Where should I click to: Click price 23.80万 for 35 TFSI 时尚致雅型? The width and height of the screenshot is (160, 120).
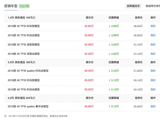(x=89, y=26)
